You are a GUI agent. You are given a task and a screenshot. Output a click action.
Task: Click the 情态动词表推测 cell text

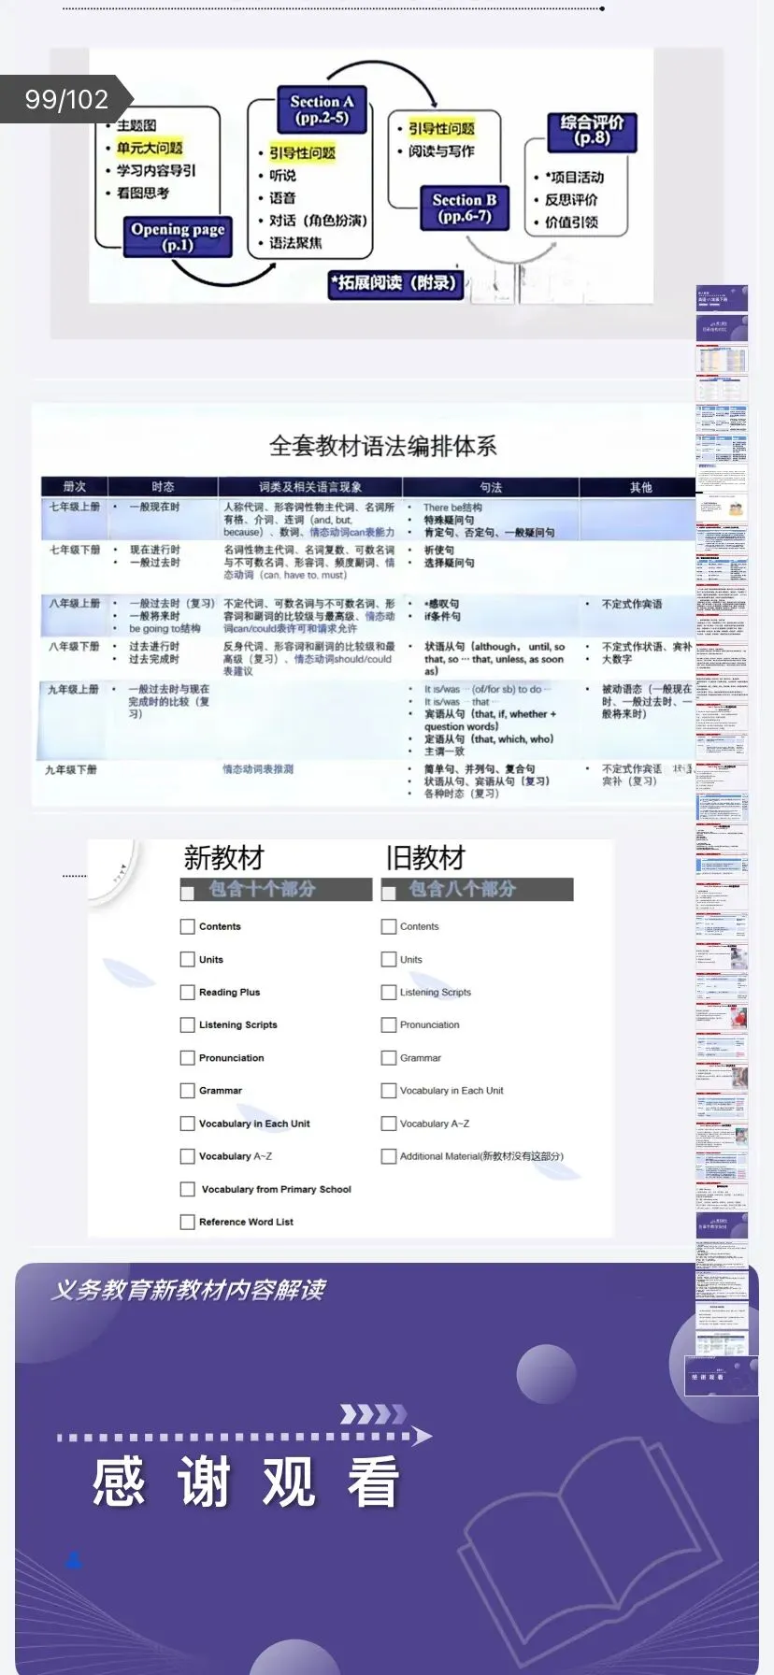point(258,769)
